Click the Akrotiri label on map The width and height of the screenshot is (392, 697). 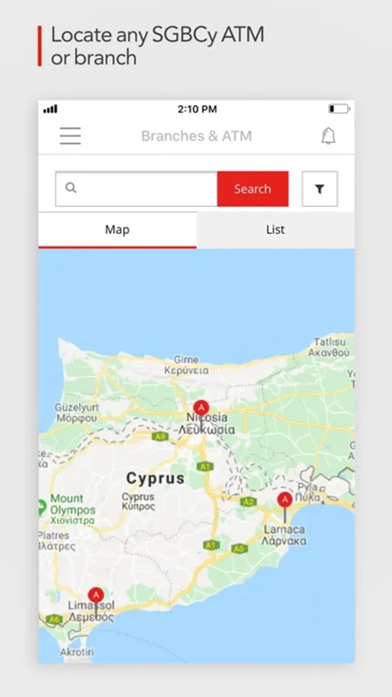click(77, 652)
